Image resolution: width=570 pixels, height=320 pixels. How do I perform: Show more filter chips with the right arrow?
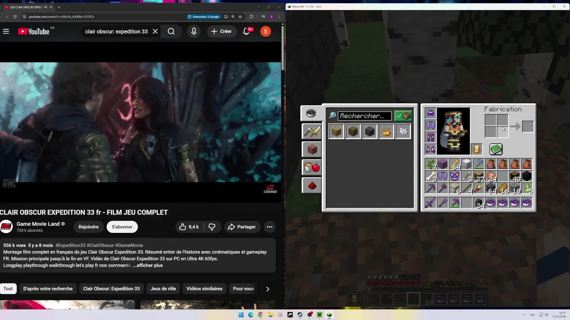click(267, 289)
